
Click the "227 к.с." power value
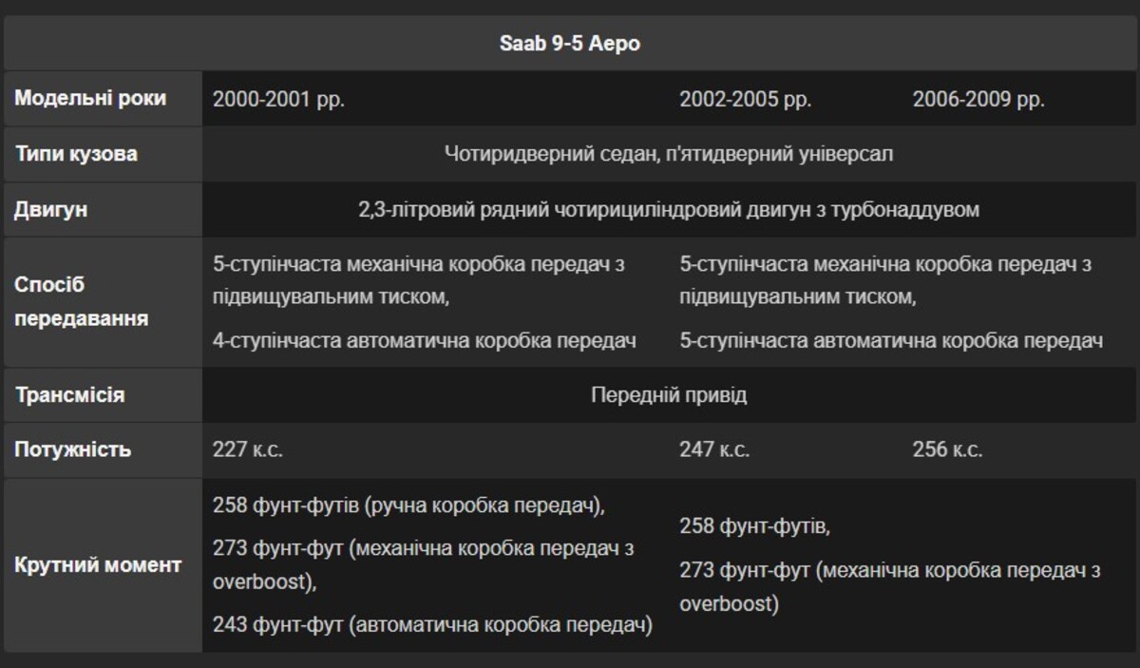(x=248, y=449)
